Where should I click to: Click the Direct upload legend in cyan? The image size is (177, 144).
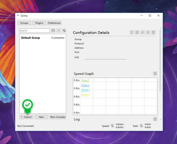(86, 90)
